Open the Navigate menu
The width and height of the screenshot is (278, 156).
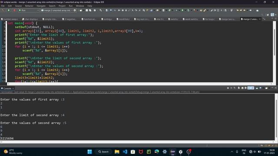pos(41,6)
